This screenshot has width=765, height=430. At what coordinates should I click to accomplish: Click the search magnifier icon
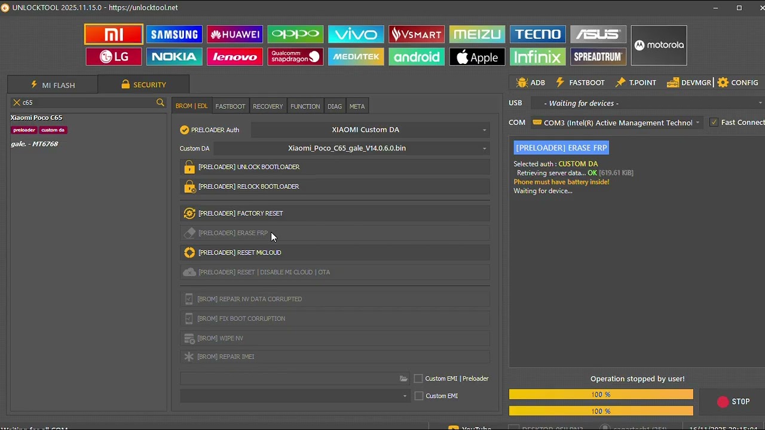click(x=160, y=103)
